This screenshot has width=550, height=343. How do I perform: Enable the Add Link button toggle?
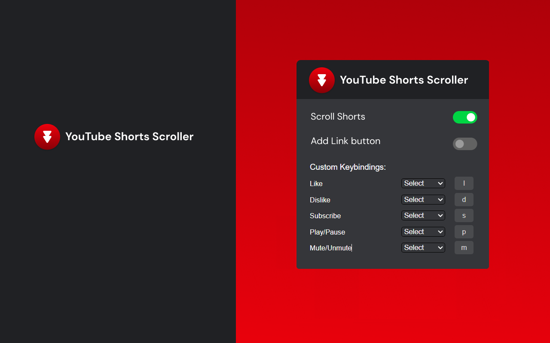(x=465, y=144)
